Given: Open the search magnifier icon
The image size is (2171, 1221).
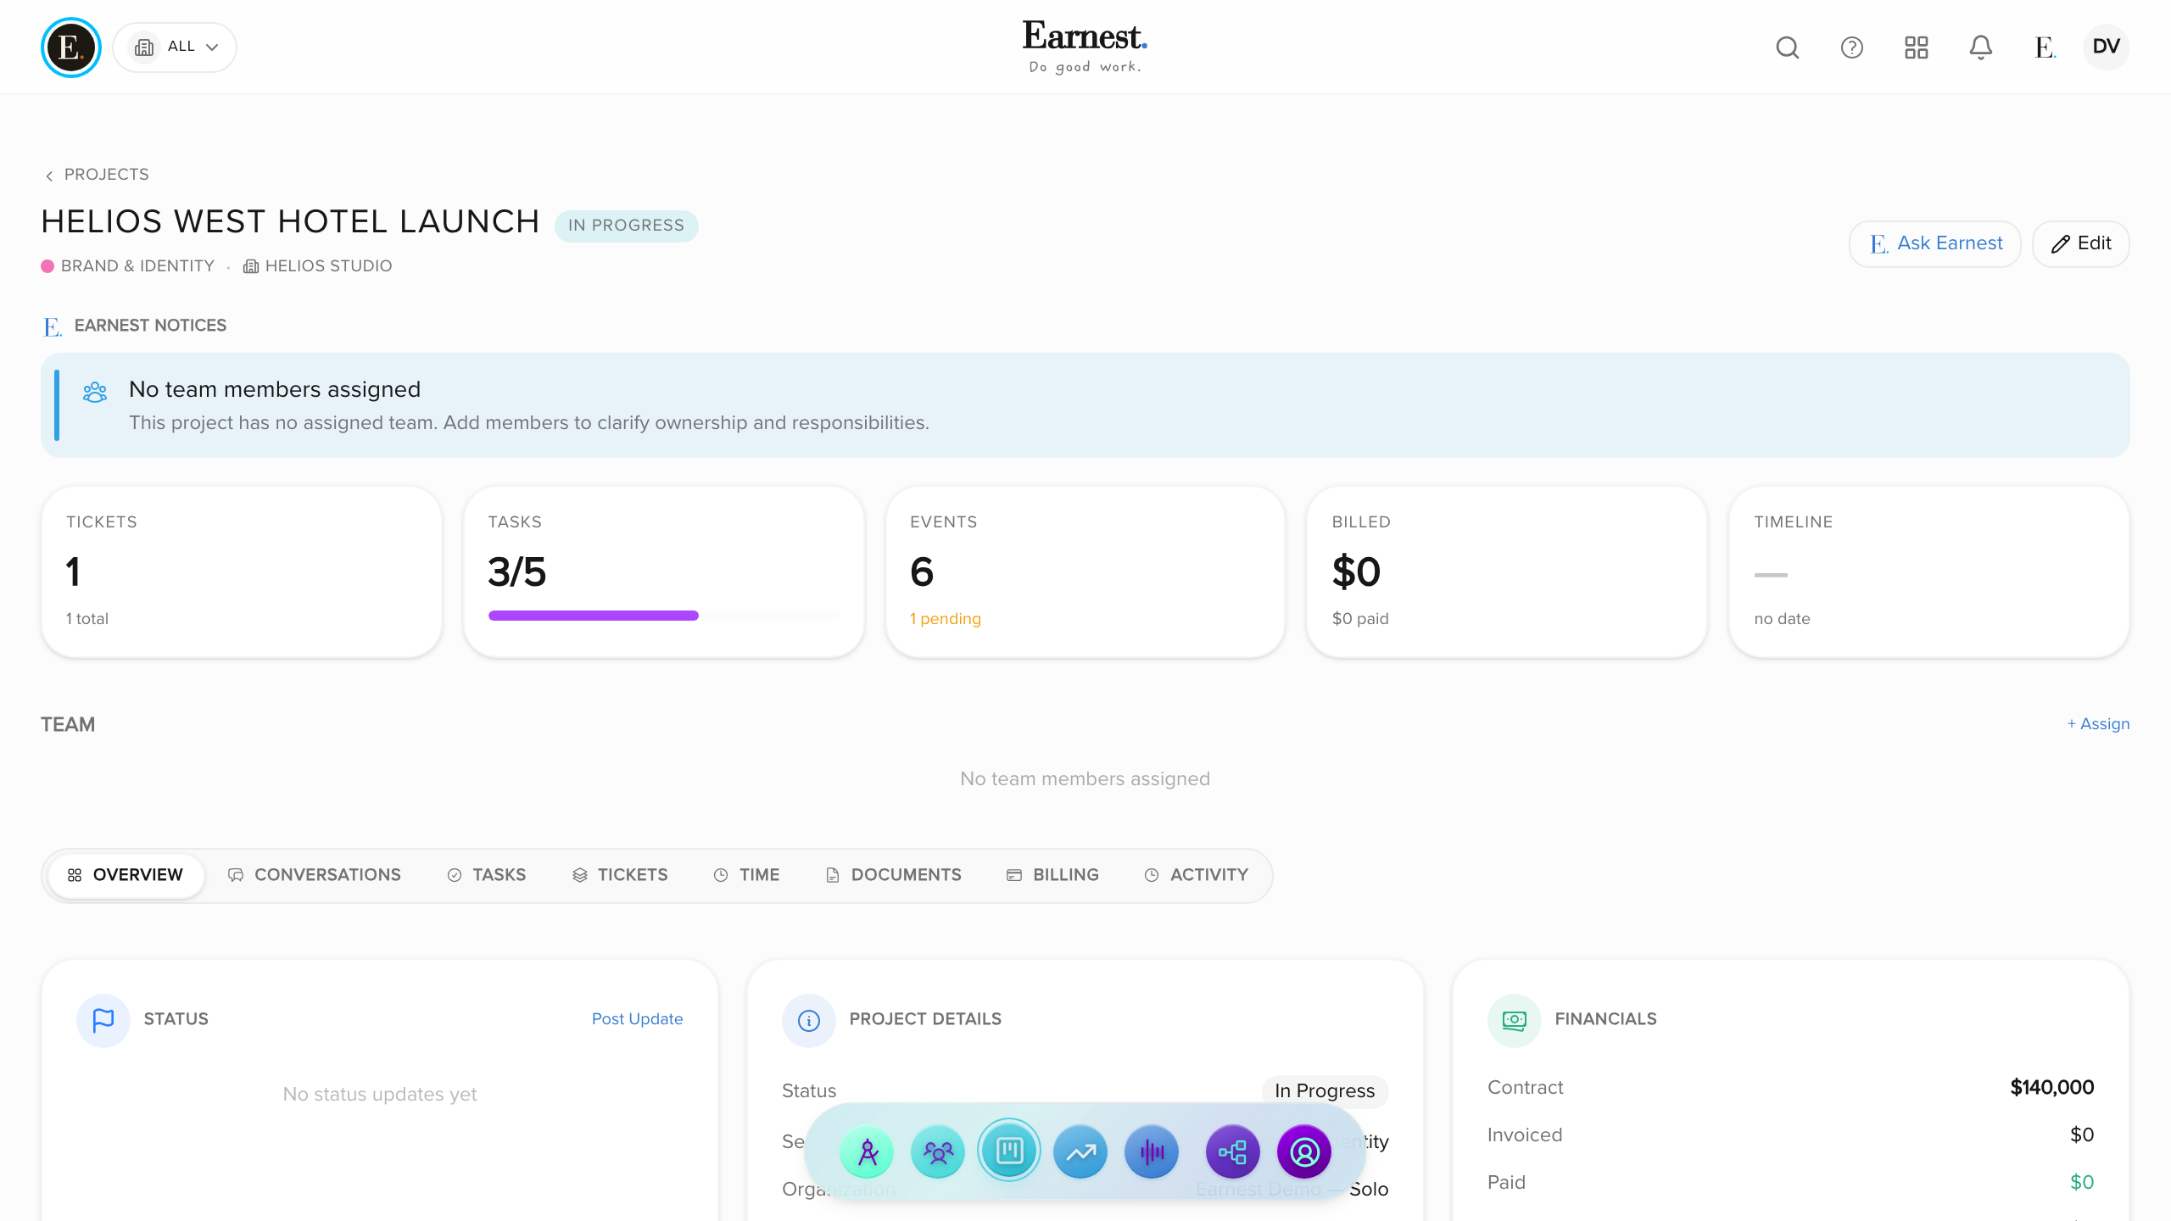Looking at the screenshot, I should 1788,47.
